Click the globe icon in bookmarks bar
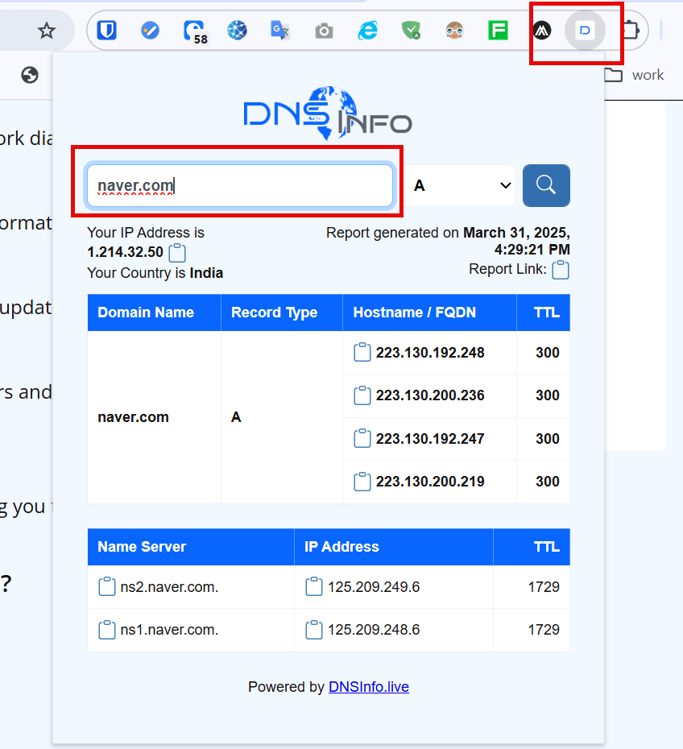683x749 pixels. pyautogui.click(x=30, y=75)
